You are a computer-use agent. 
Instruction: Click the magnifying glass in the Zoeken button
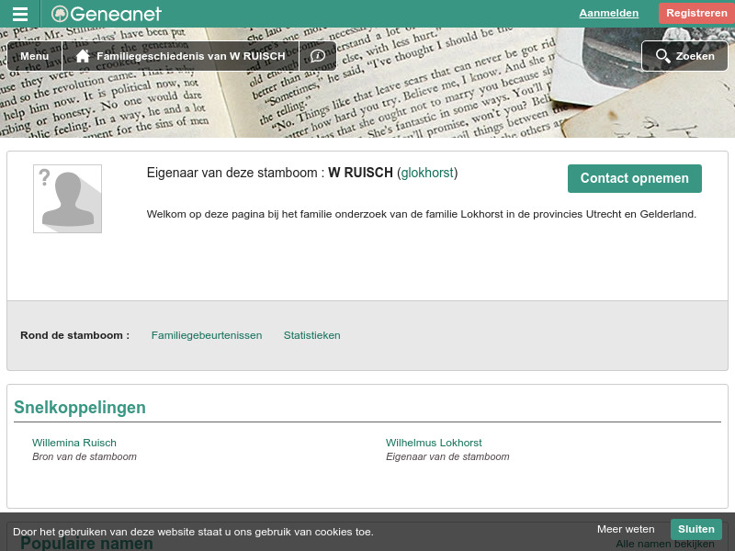(663, 56)
